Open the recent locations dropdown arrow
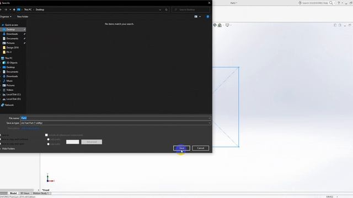The image size is (353, 198). click(x=10, y=10)
